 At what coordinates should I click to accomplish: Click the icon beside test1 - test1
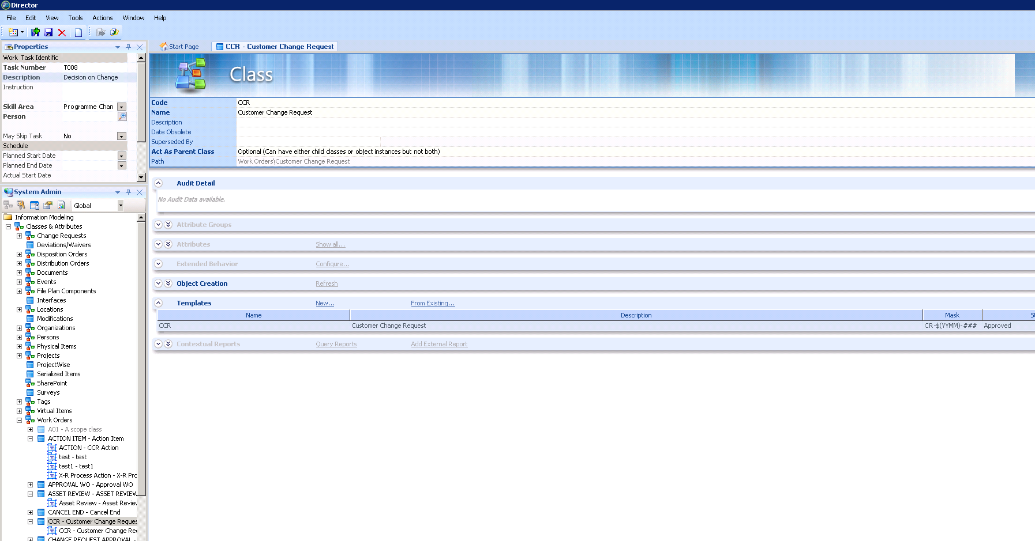[52, 466]
